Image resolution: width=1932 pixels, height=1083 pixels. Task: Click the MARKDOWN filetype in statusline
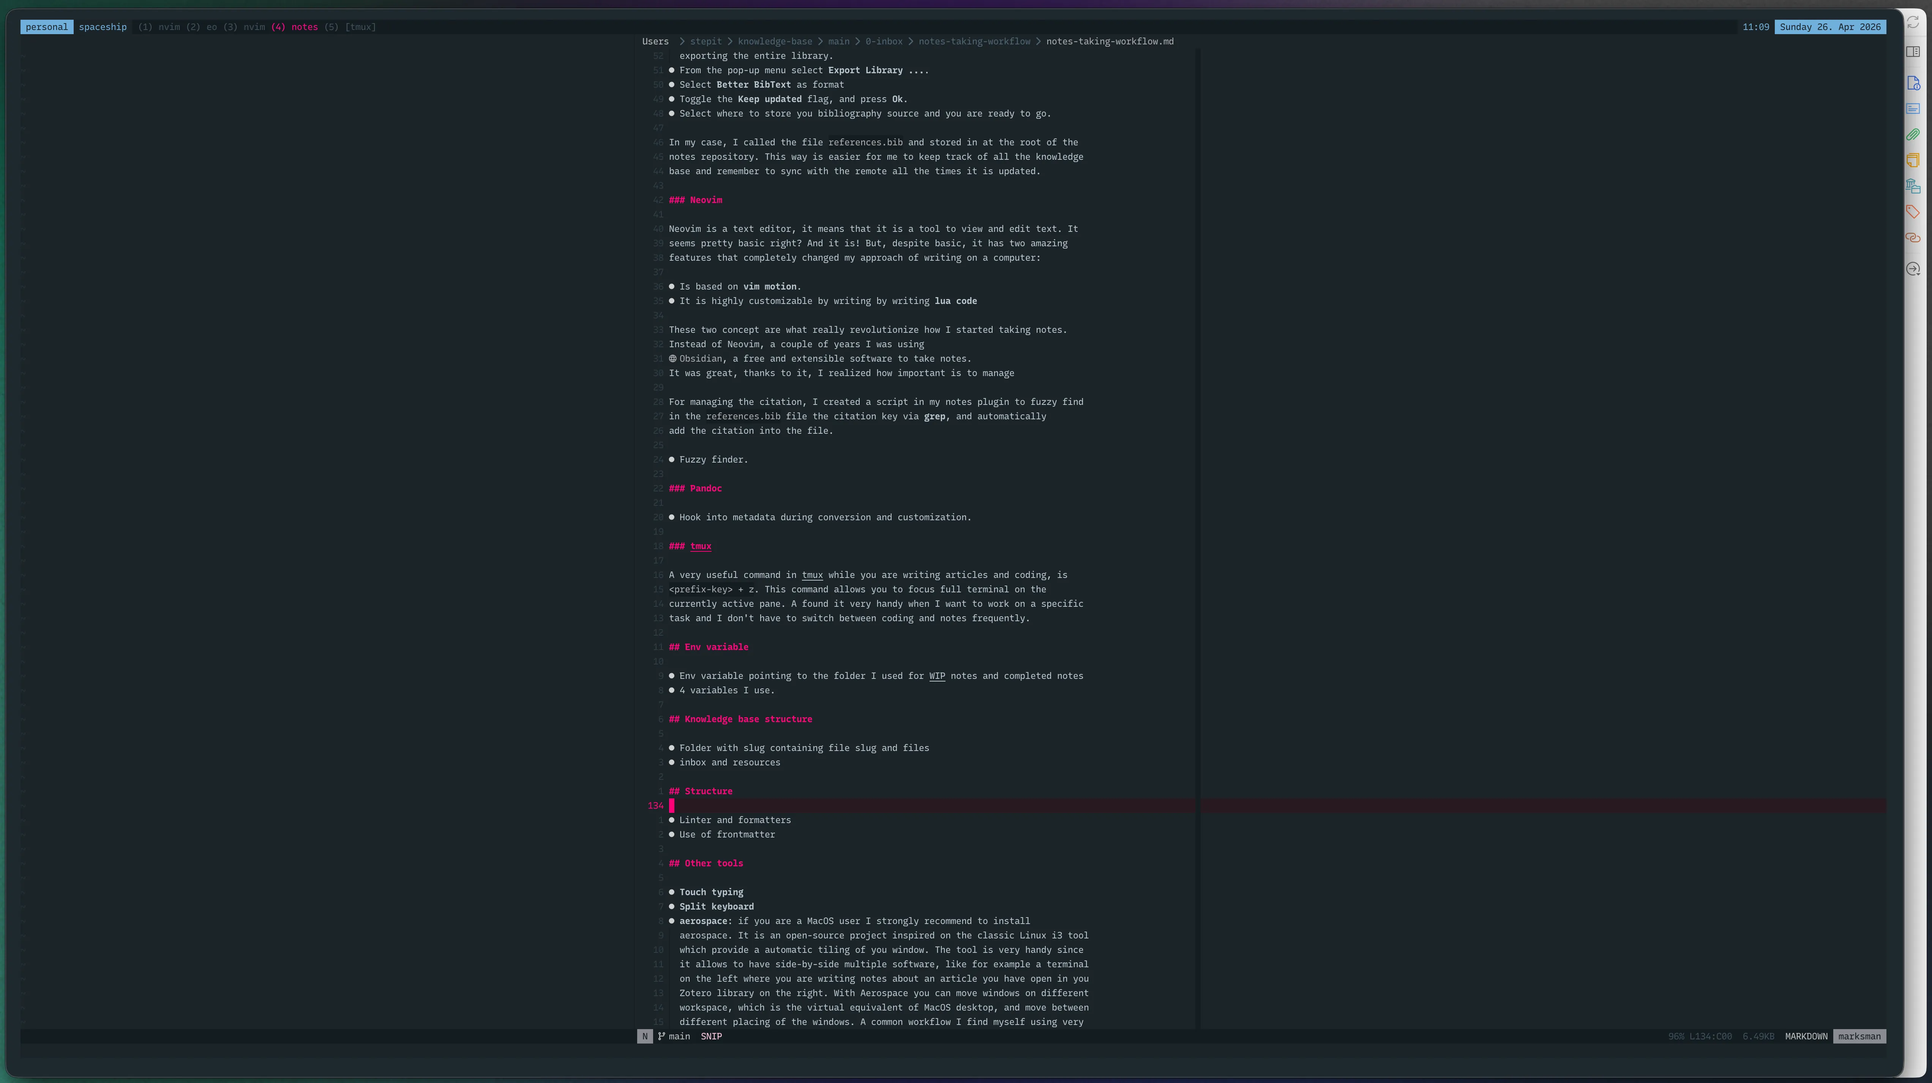point(1806,1037)
